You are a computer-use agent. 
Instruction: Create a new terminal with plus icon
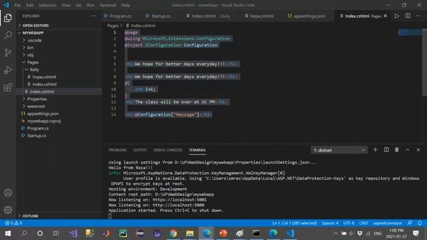tap(375, 149)
